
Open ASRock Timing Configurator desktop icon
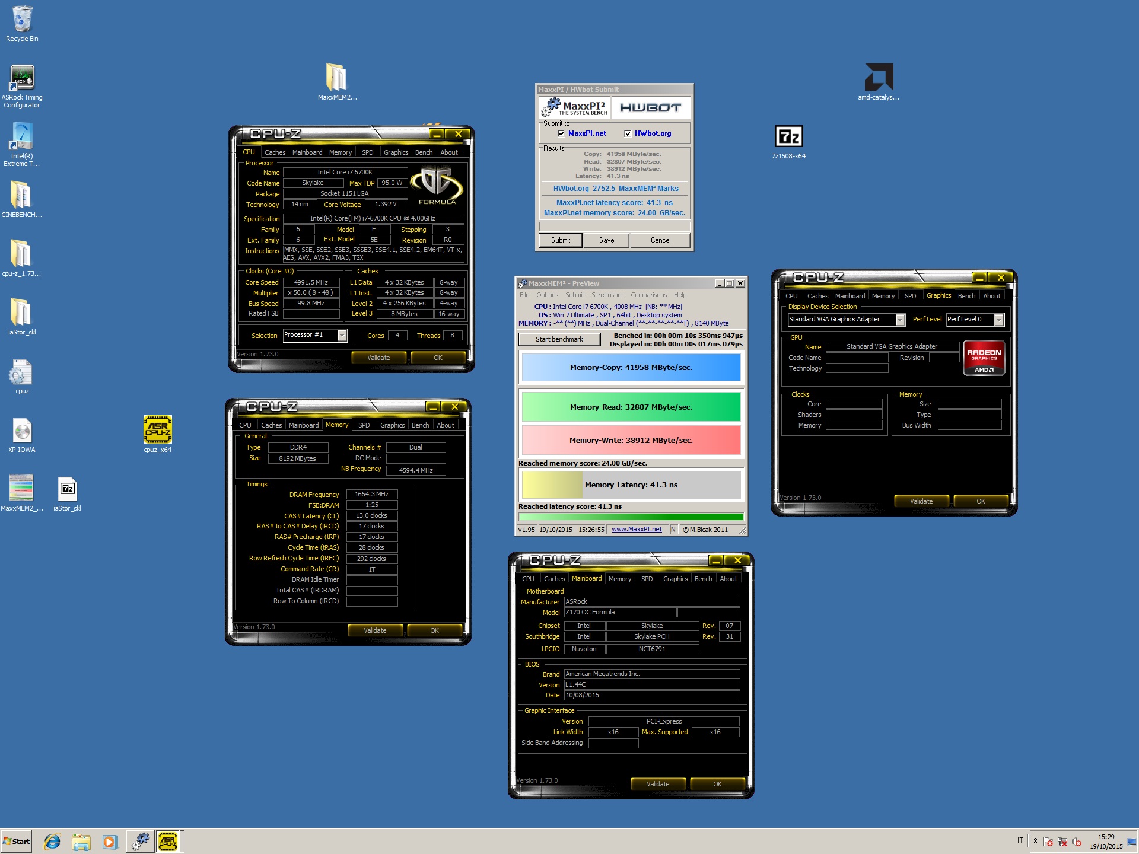point(22,87)
